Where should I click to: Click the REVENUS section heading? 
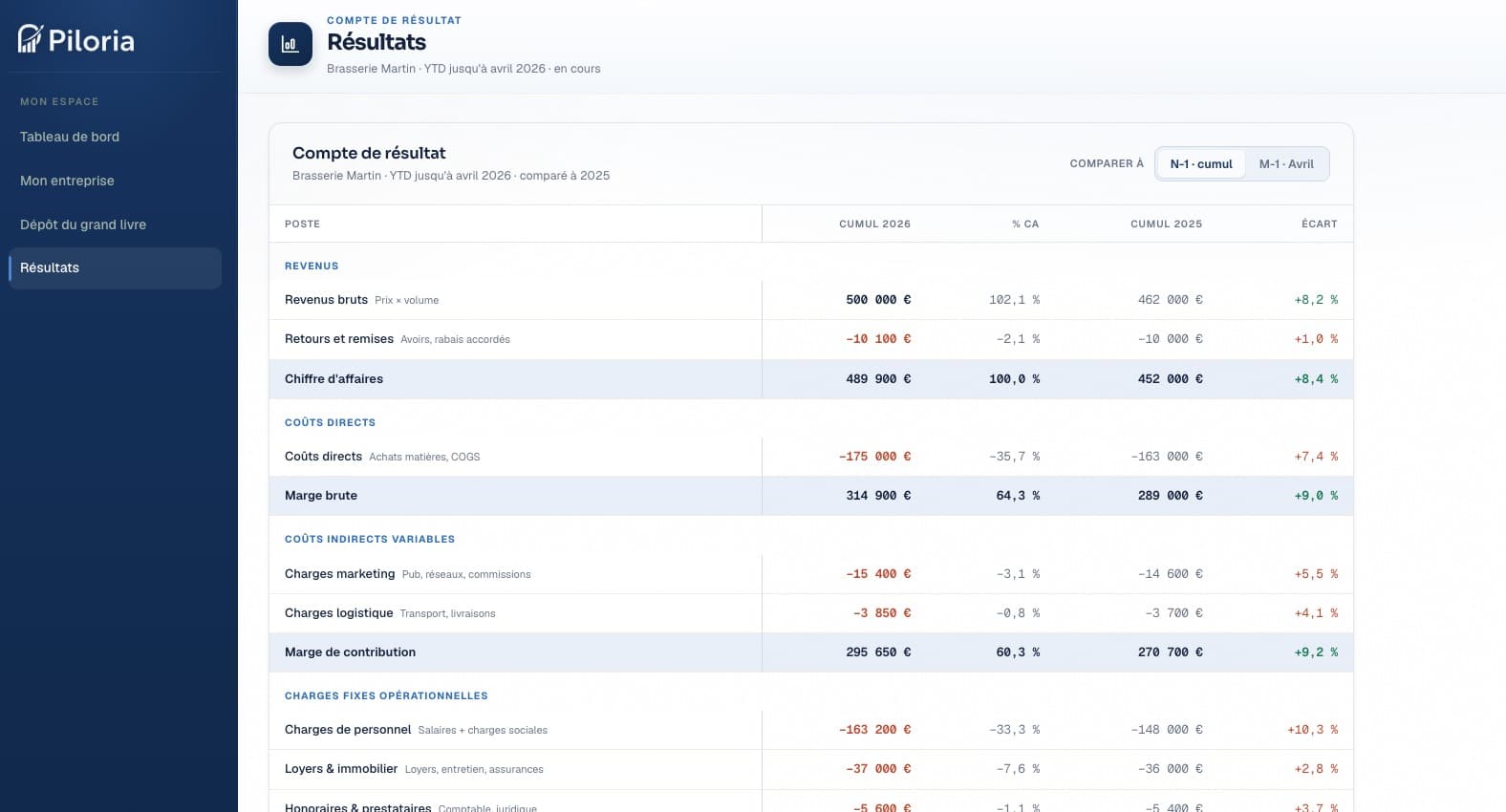[x=312, y=266]
